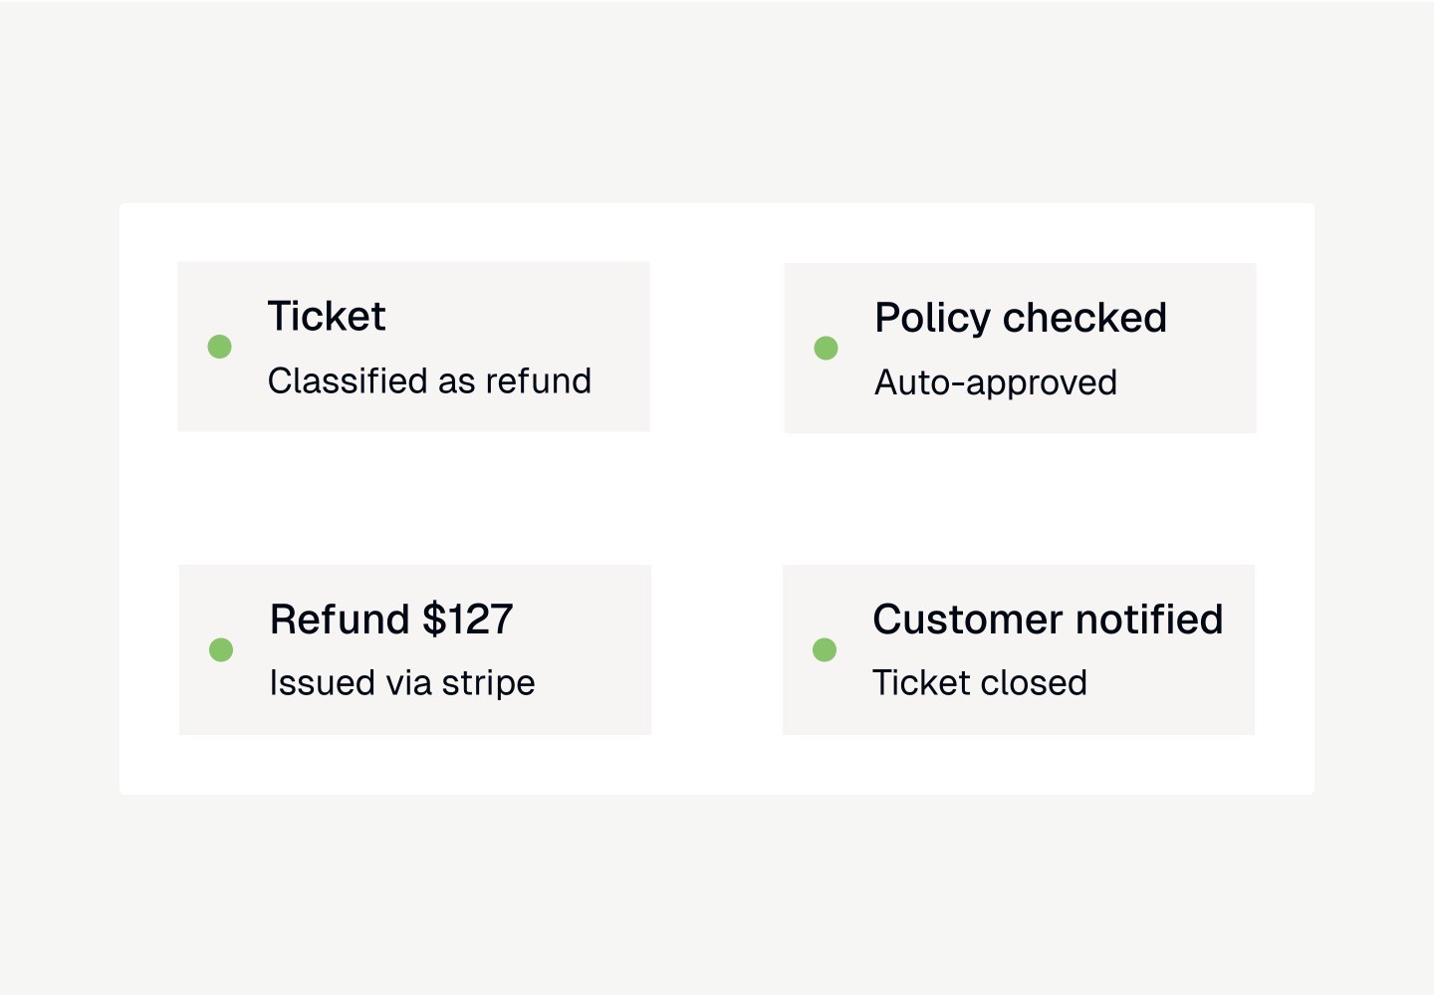
Task: Click the "Issued via stripe" subtitle
Action: click(401, 683)
